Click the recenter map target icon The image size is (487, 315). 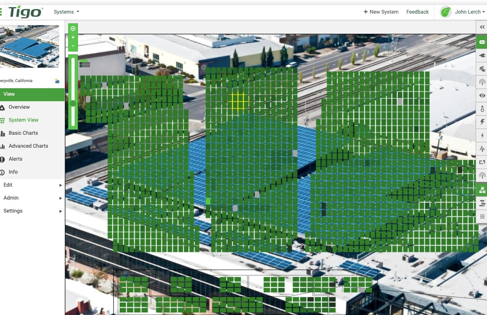[x=73, y=29]
